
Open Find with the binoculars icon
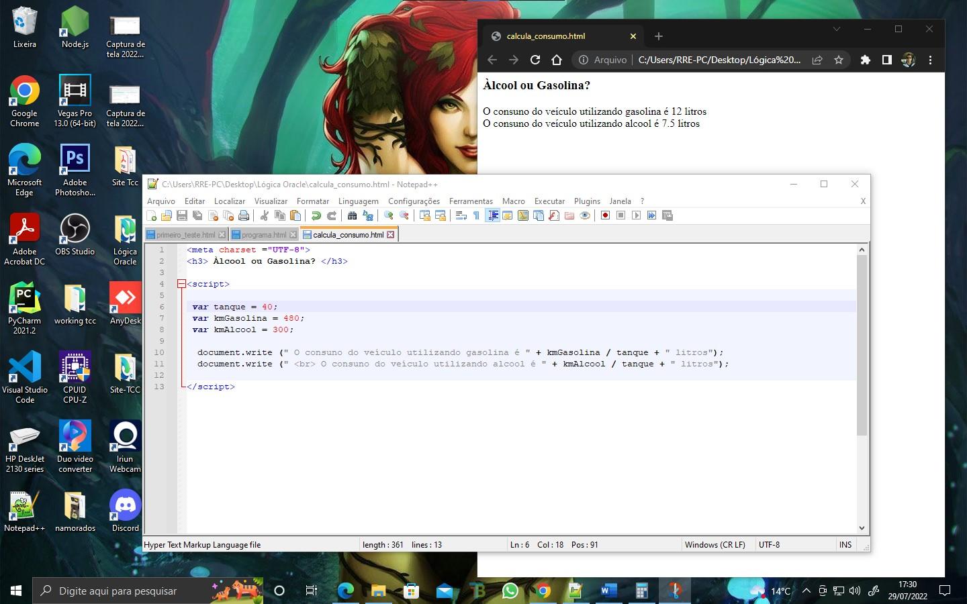click(352, 215)
